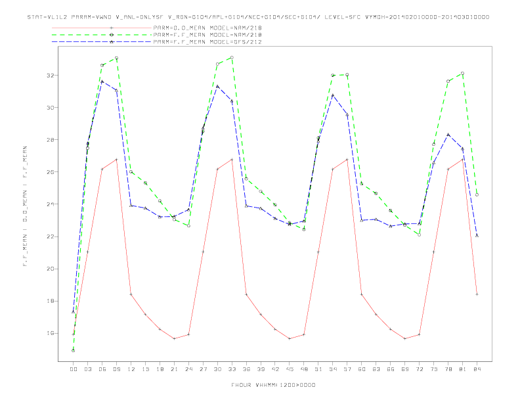Screen dimensions: 520x402
Task: Click the green dashed legend line sample
Action: click(x=102, y=35)
